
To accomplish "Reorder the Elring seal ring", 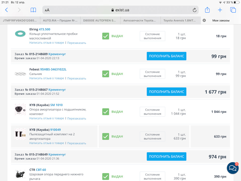I will [x=77, y=43].
